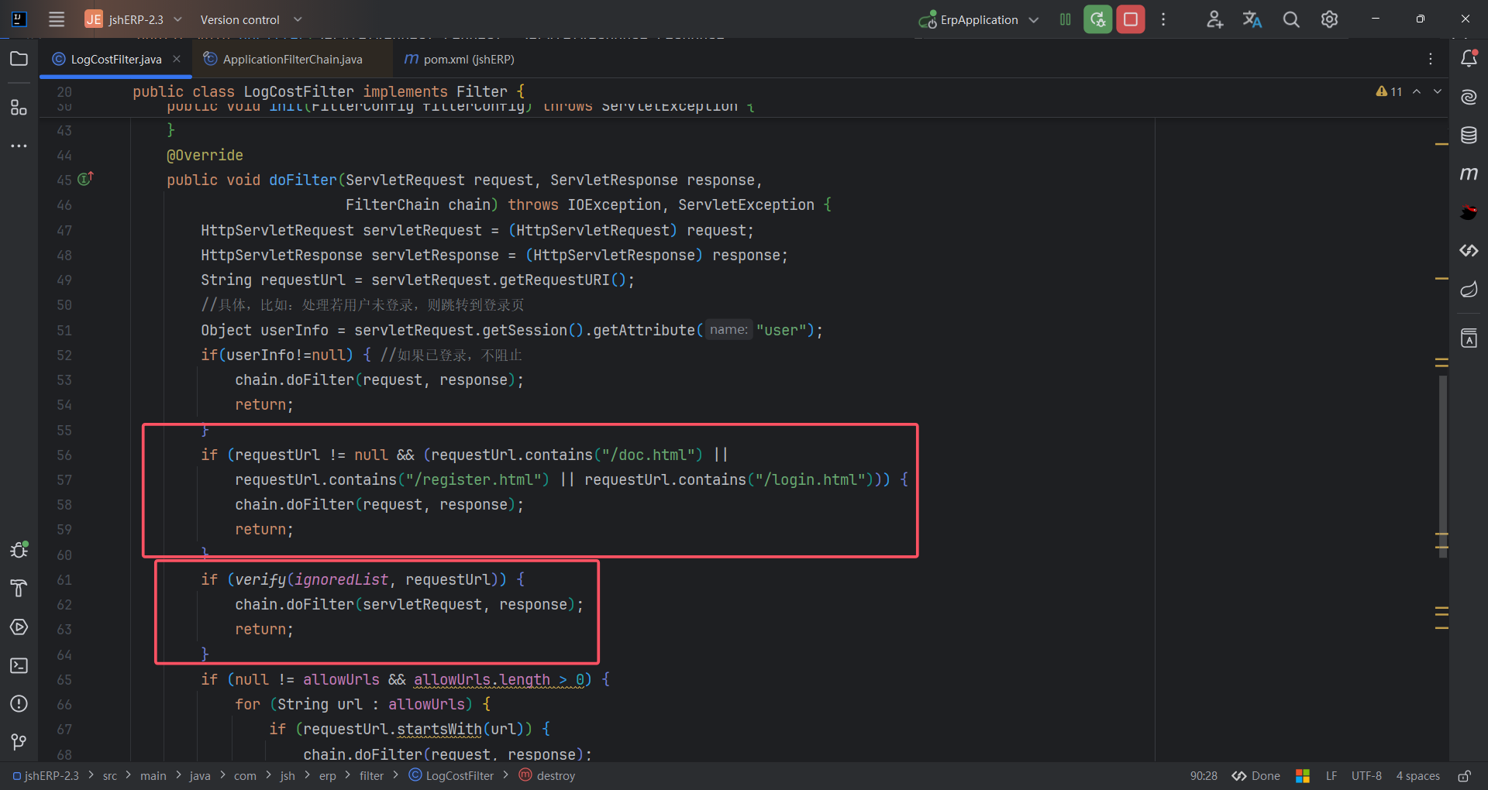Expand the jshERP-2.3 project dropdown

tap(136, 19)
